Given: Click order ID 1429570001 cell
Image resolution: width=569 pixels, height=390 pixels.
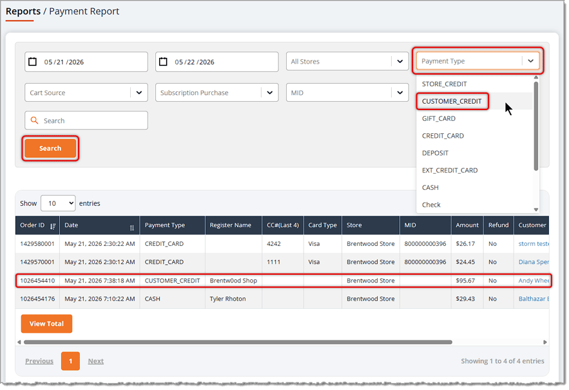Looking at the screenshot, I should [37, 262].
